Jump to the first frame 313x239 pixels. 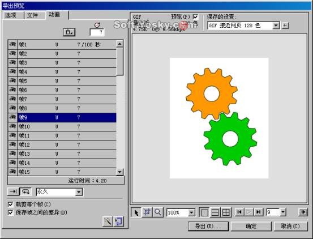tap(239, 212)
